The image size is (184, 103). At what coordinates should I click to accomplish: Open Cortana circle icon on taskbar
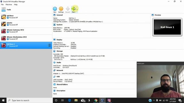56,100
